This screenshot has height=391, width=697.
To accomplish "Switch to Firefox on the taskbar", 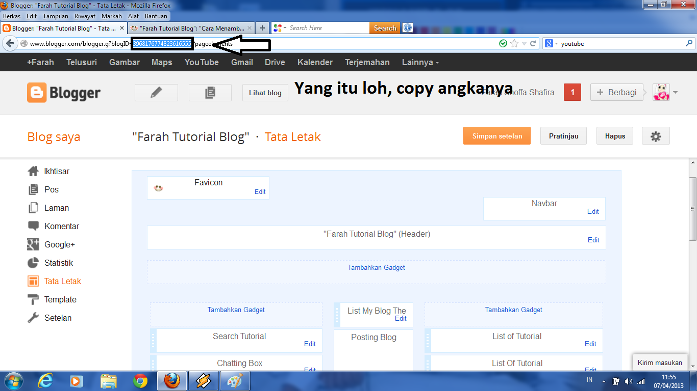I will [x=172, y=380].
